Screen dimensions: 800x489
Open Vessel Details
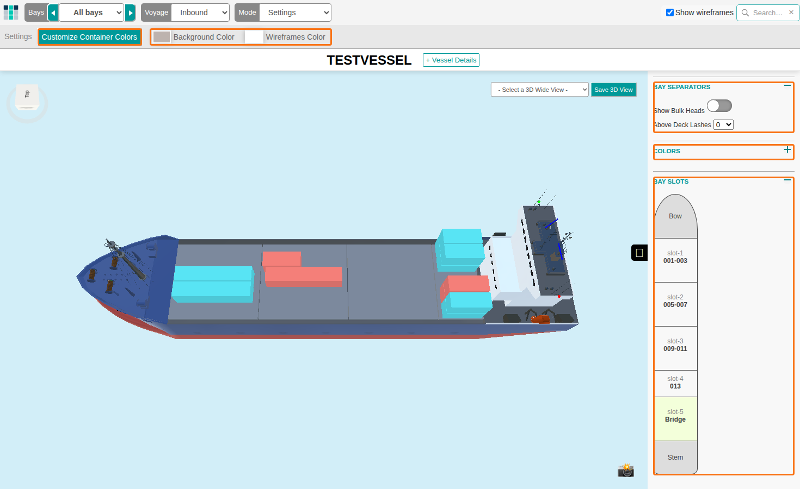[x=451, y=60]
